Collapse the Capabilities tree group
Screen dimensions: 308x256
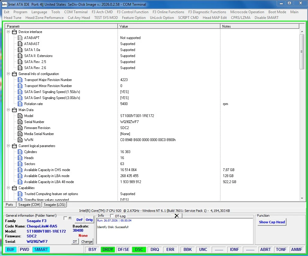pyautogui.click(x=8, y=188)
